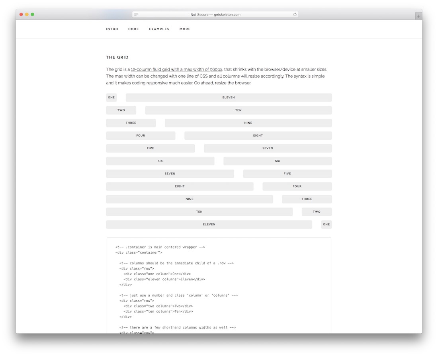The width and height of the screenshot is (438, 356).
Task: Click the bottom-row ELEVEN block
Action: point(209,225)
